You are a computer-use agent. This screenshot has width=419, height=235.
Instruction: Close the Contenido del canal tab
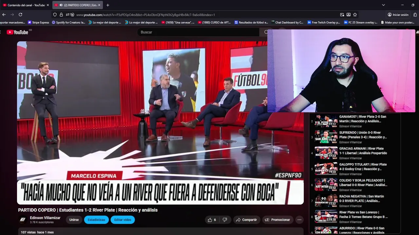[x=48, y=5]
